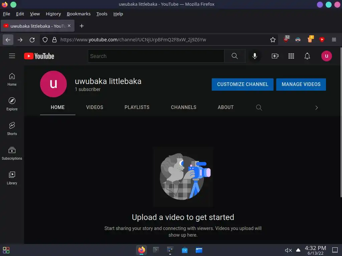Open the system settings taskbar icon
This screenshot has width=342, height=256.
[x=170, y=250]
